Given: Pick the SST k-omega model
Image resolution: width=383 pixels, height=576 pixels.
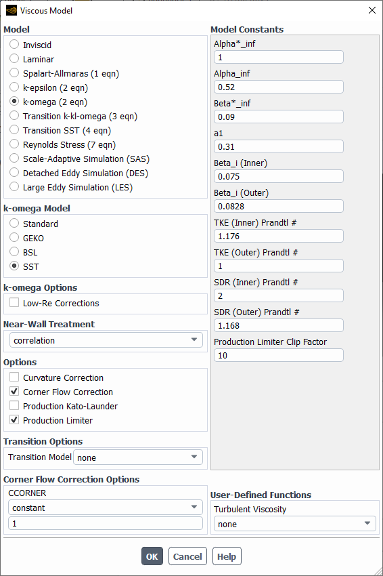Looking at the screenshot, I should (14, 266).
